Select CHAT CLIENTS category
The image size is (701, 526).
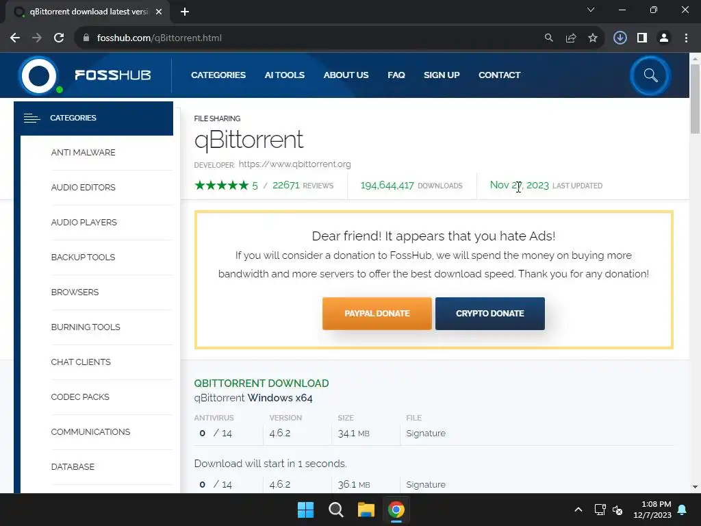(81, 362)
